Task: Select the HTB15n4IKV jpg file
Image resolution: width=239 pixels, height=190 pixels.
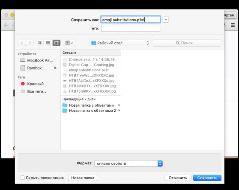Action: click(91, 91)
